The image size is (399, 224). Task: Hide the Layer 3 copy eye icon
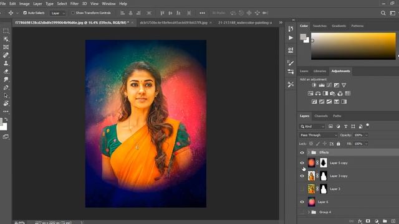click(x=302, y=176)
